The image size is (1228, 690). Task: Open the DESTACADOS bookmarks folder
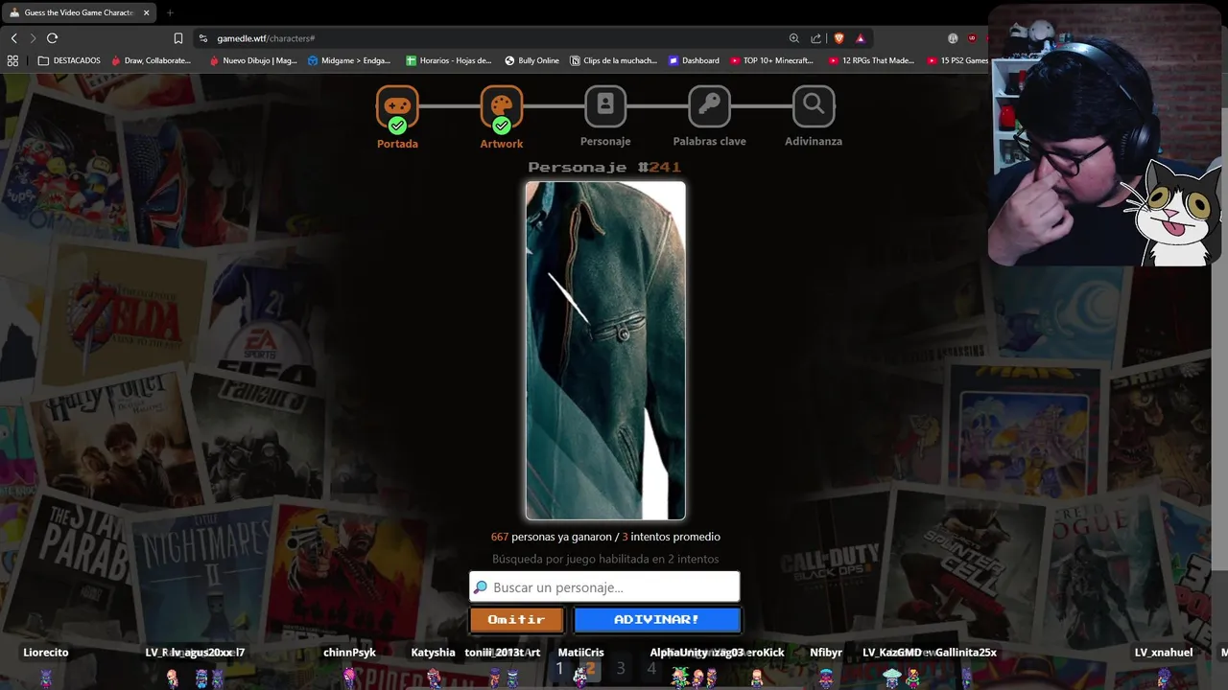69,60
